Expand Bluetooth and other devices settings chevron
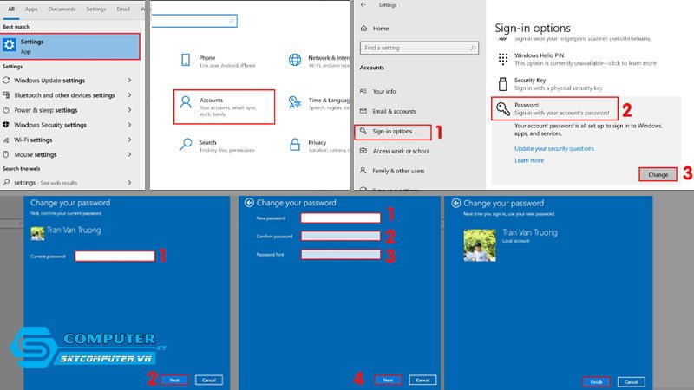The image size is (694, 390). [x=129, y=95]
